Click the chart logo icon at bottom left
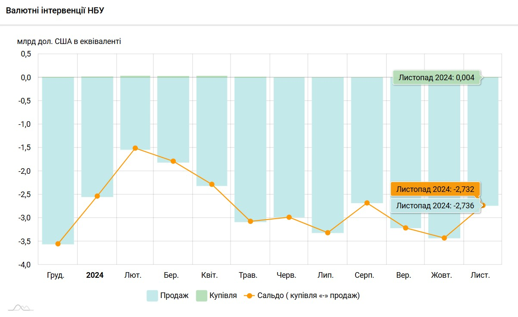 point(21,307)
